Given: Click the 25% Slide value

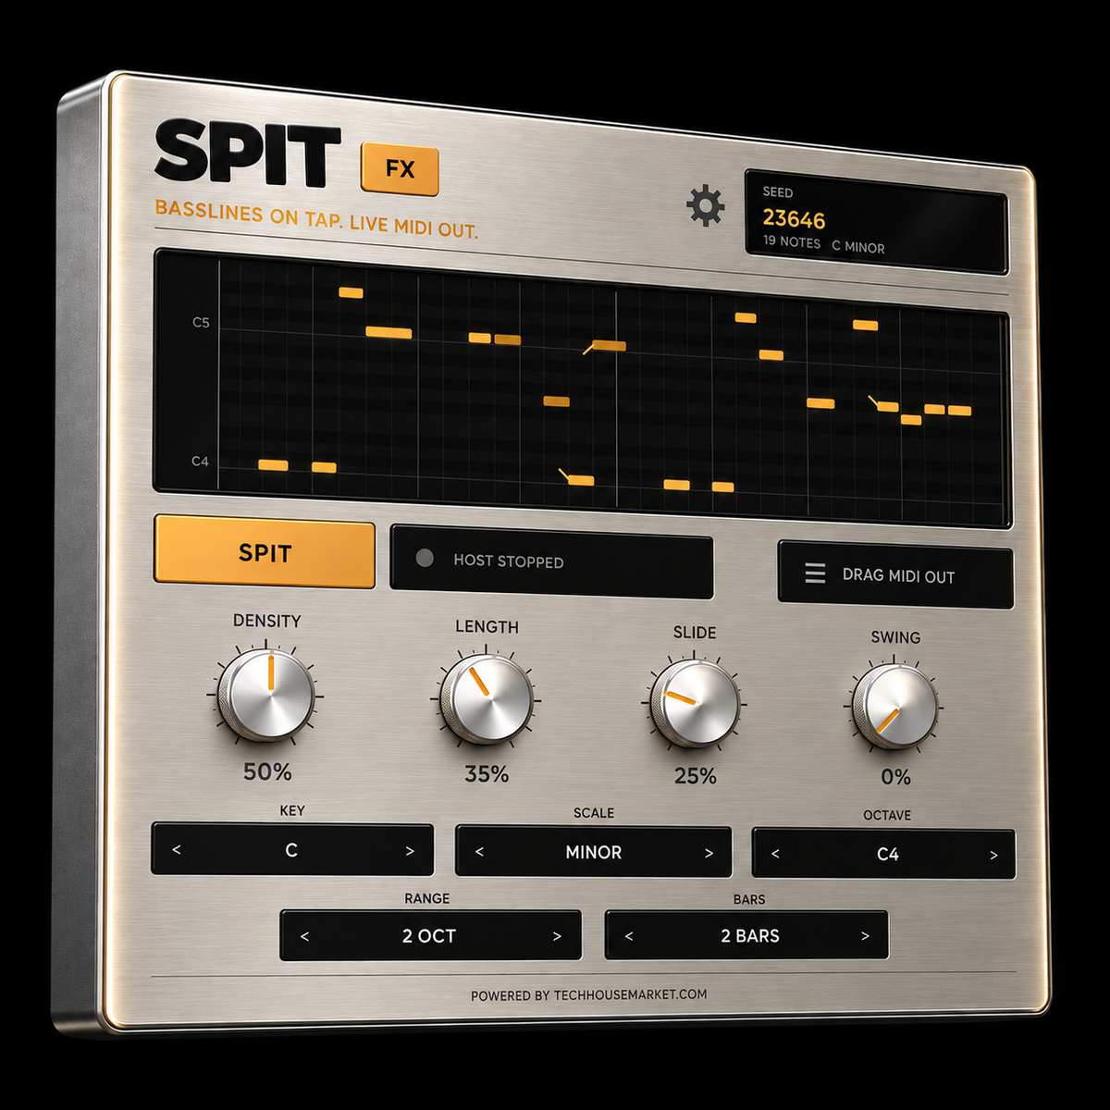Looking at the screenshot, I should pyautogui.click(x=695, y=775).
